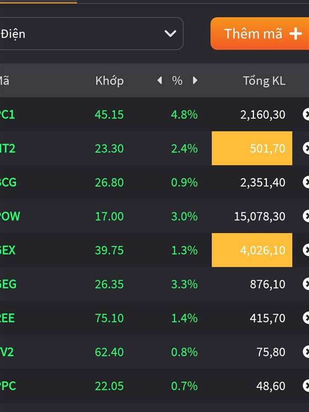Image resolution: width=309 pixels, height=412 pixels.
Task: Remove the 62.40 priced stock using X icon
Action: click(x=306, y=352)
